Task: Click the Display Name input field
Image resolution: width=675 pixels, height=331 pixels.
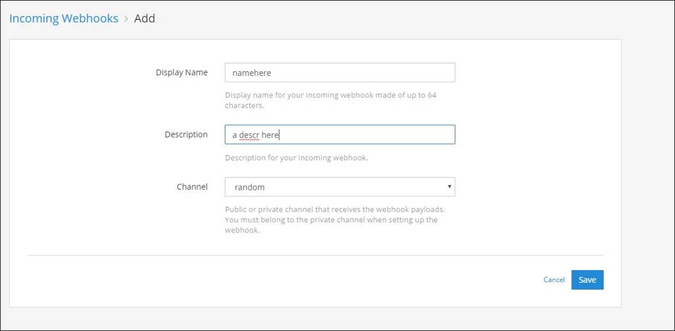Action: coord(340,73)
